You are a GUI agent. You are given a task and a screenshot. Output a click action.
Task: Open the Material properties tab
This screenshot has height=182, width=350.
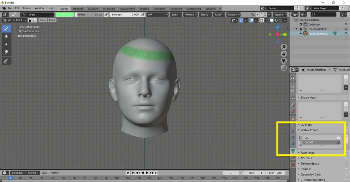[293, 158]
